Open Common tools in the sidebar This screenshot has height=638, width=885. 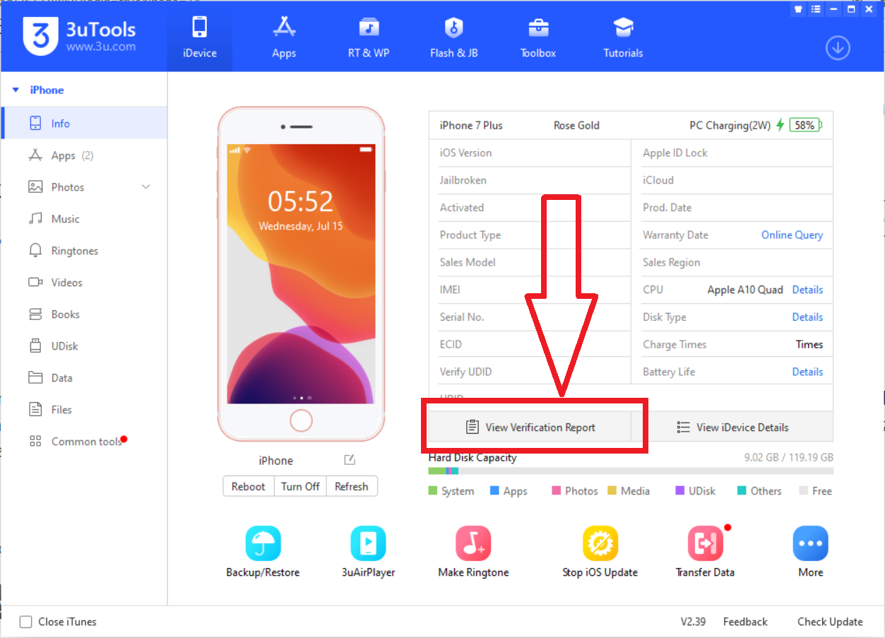click(x=85, y=442)
